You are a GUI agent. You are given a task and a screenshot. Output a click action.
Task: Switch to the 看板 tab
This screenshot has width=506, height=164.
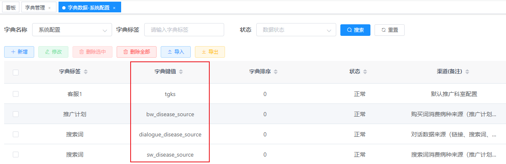tap(11, 7)
